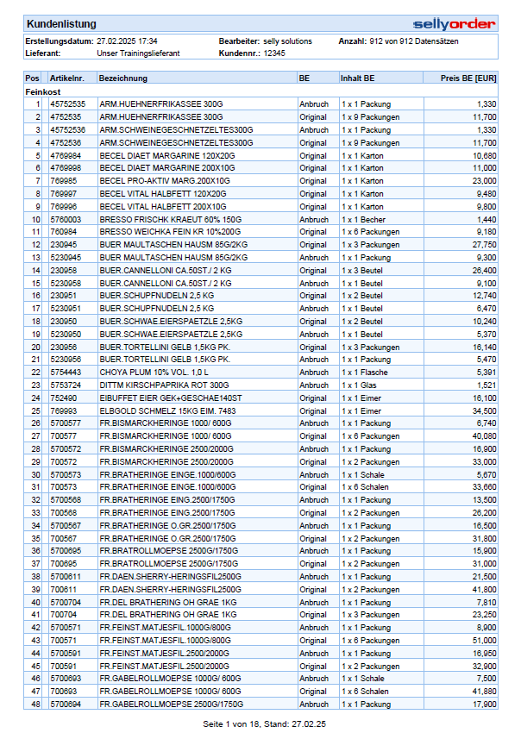Click supplier name Unser Trainingslieferant
521x739 pixels.
coord(138,53)
